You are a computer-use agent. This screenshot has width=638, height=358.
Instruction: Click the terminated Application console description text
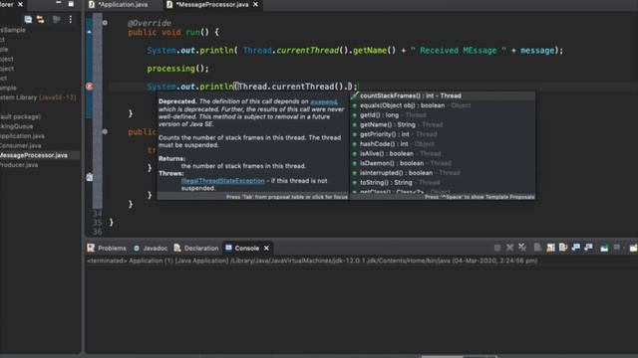(312, 261)
